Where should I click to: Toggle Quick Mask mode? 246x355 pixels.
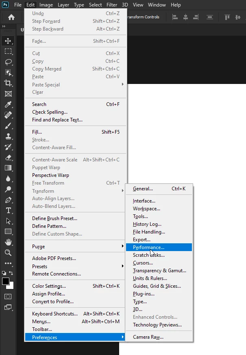(x=8, y=296)
